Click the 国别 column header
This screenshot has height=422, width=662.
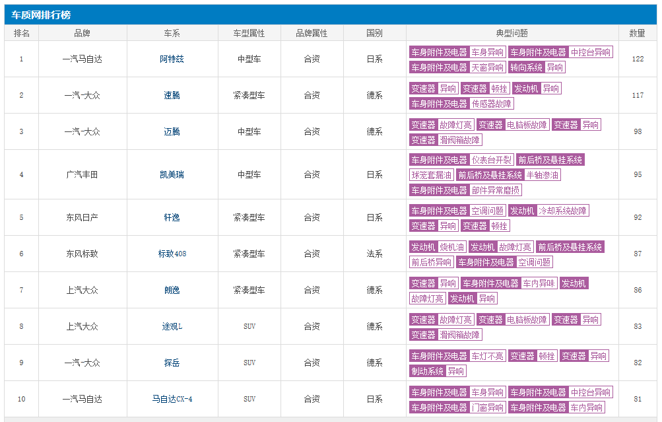pyautogui.click(x=374, y=33)
